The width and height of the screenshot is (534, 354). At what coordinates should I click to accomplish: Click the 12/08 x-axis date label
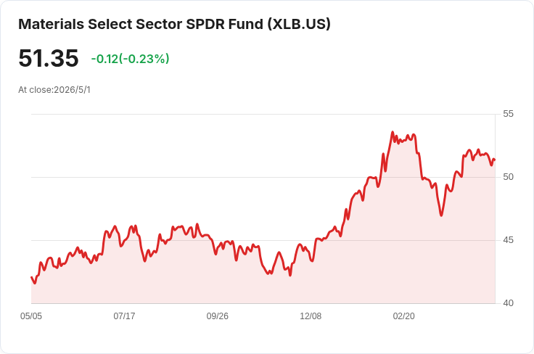pos(311,316)
